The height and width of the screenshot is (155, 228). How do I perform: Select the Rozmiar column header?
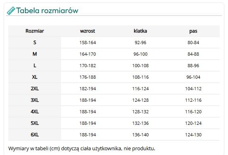(x=35, y=31)
